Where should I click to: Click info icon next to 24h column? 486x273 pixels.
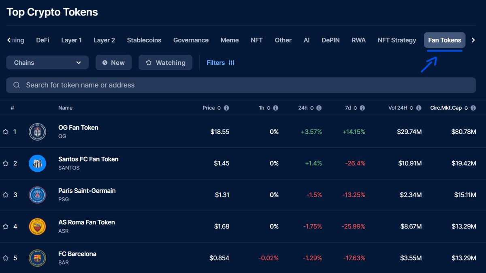pos(319,108)
